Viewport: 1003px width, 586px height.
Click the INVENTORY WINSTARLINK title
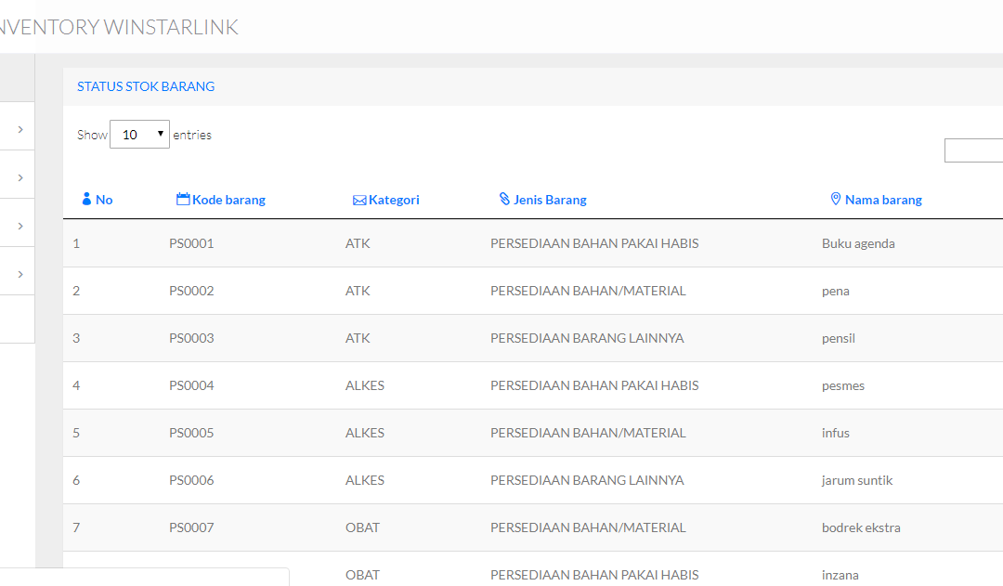point(119,27)
